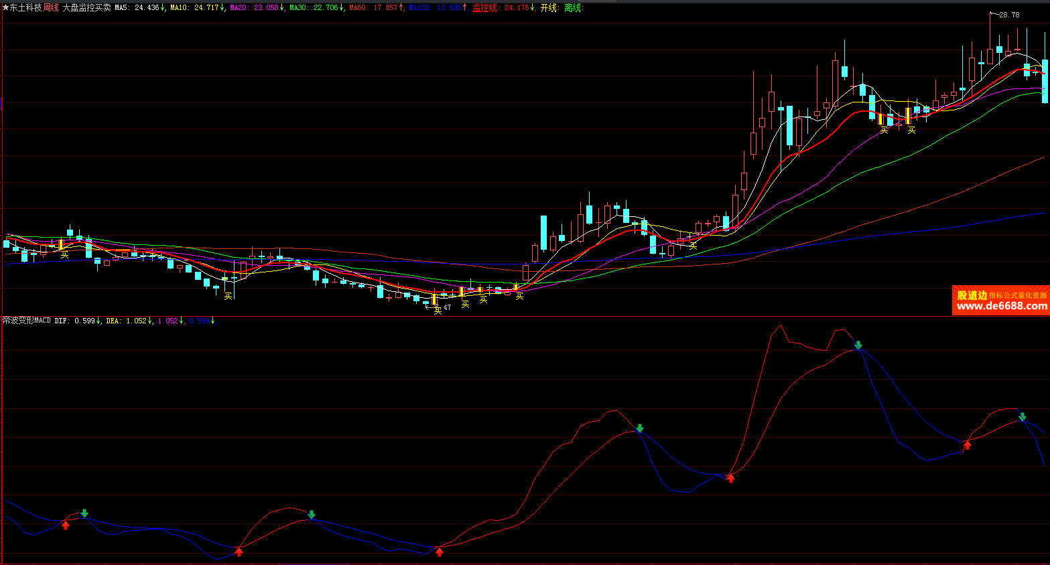Click the 东土科技 stock name
The width and height of the screenshot is (1050, 565).
[x=25, y=8]
